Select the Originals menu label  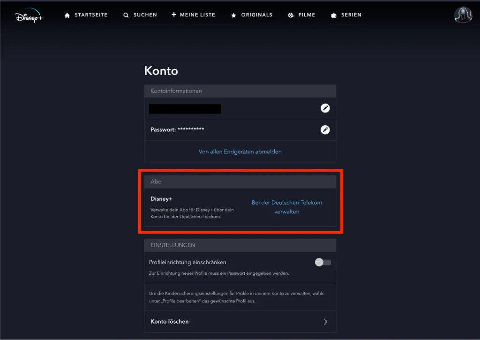[x=256, y=15]
